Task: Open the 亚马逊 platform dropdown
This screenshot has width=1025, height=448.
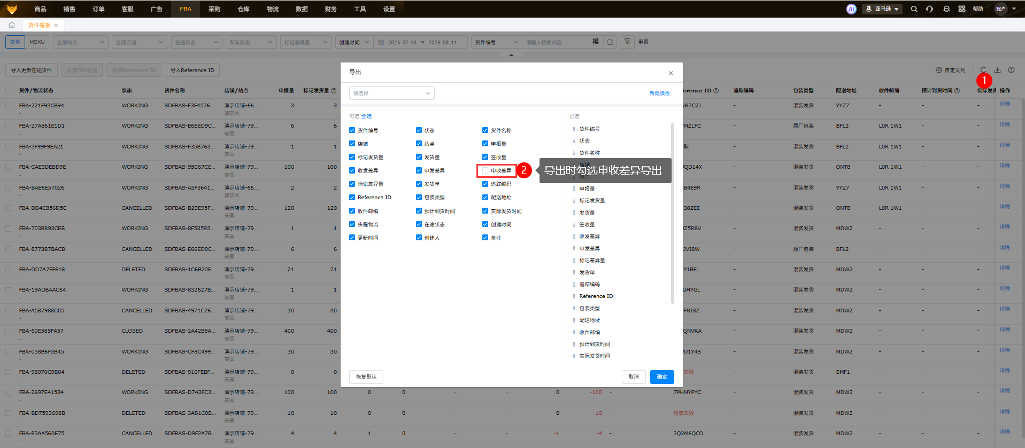Action: (x=882, y=9)
